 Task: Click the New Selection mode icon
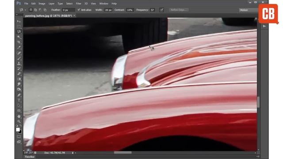(31, 10)
